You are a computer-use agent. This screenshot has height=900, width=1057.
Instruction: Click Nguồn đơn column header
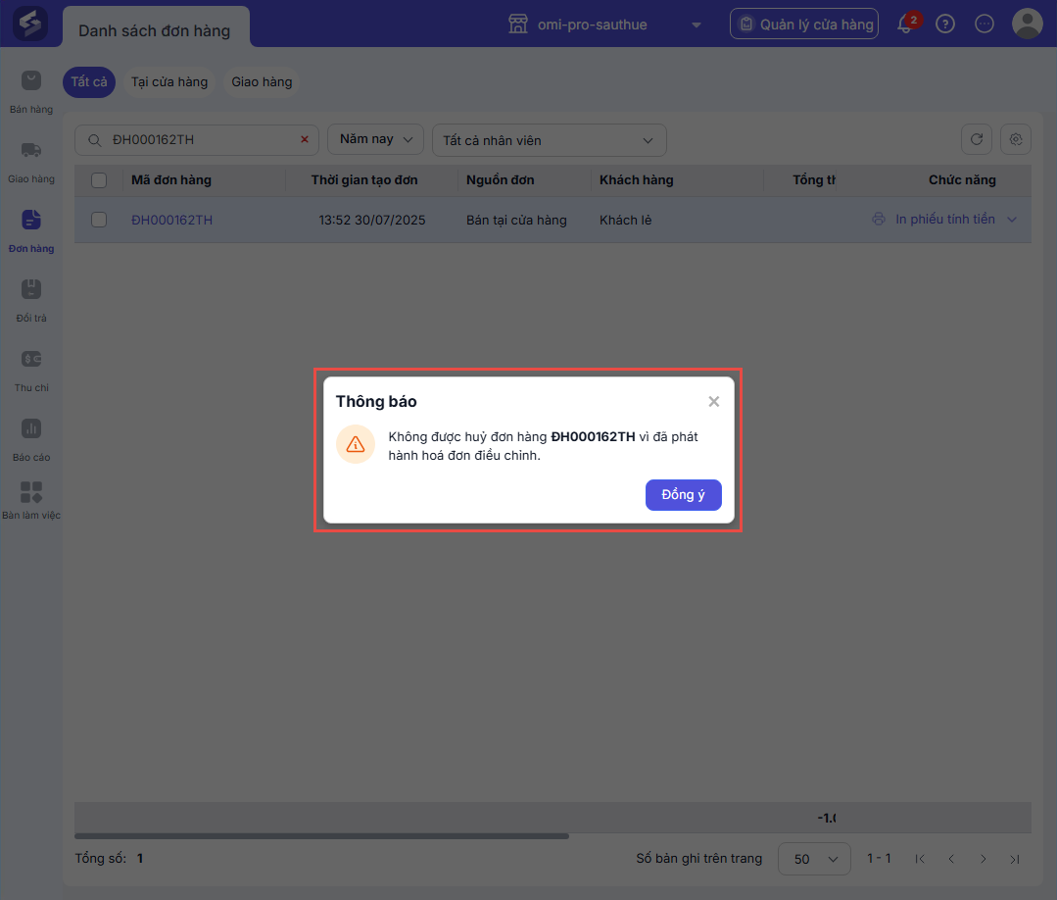pos(501,180)
